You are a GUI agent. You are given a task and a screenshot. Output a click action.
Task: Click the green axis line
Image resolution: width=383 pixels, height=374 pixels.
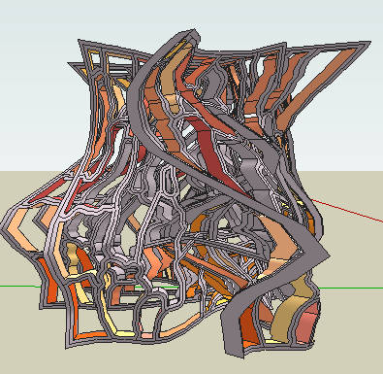tap(351, 288)
